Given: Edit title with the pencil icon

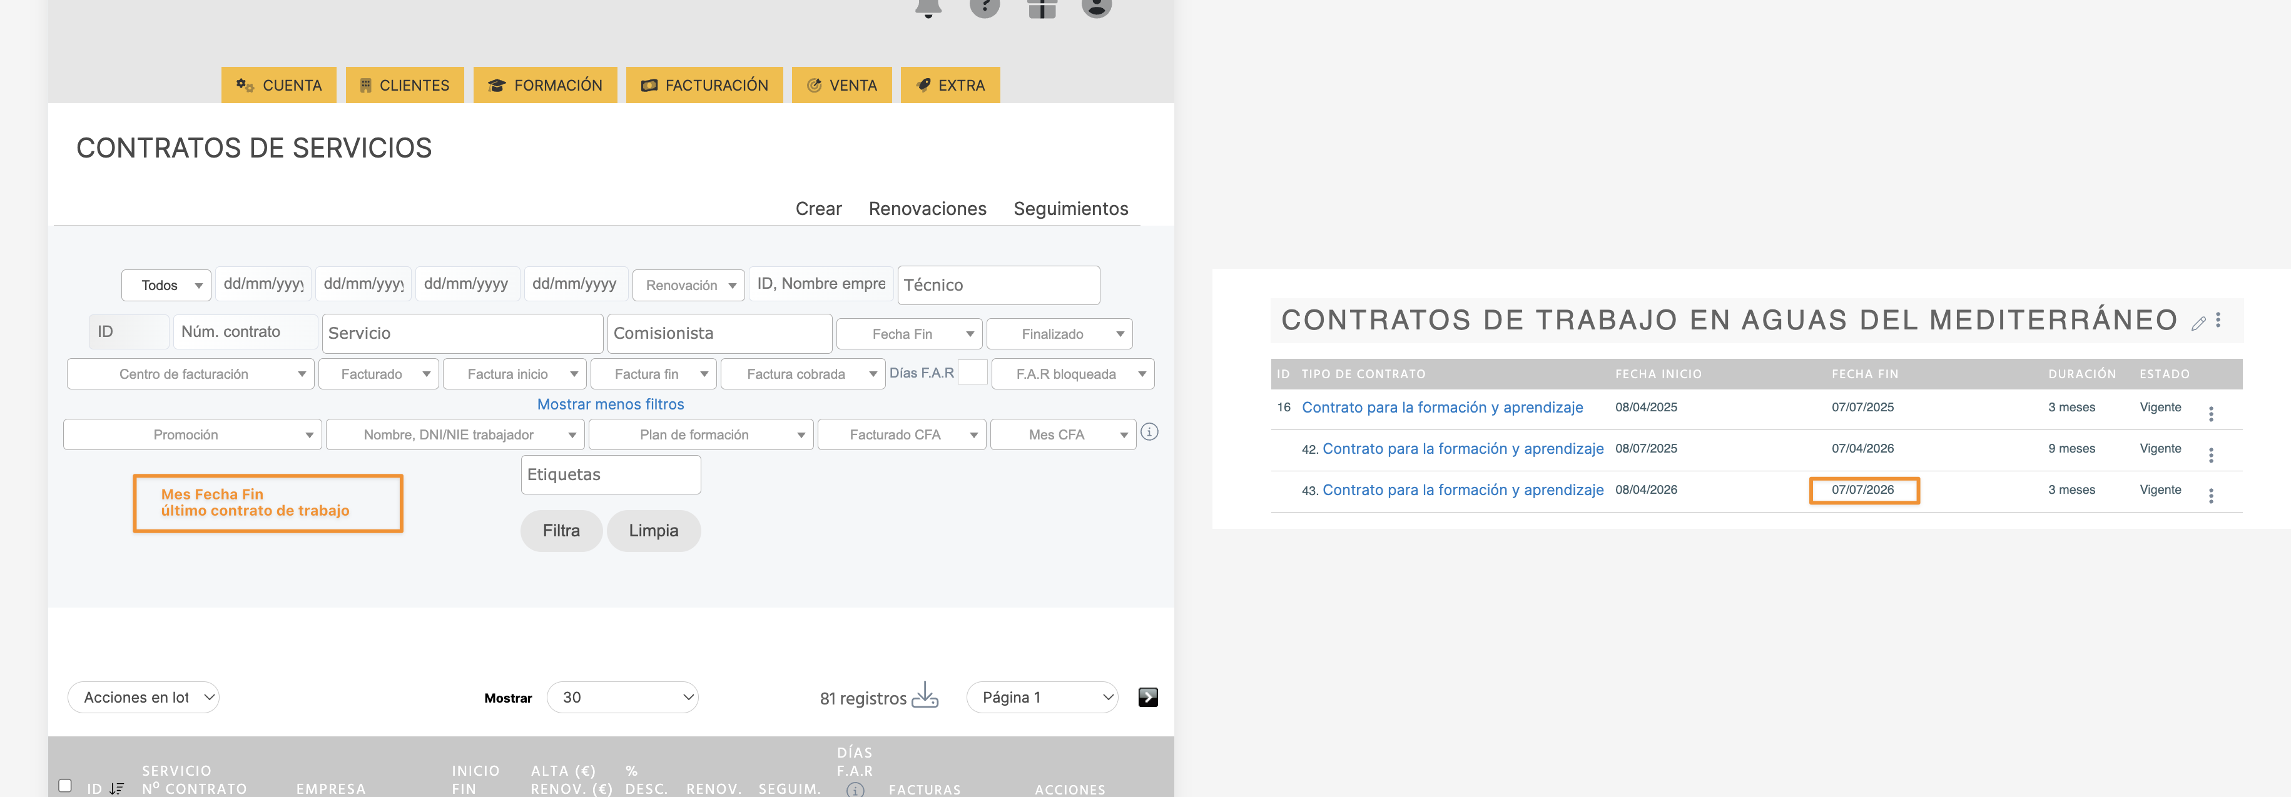Looking at the screenshot, I should click(2198, 323).
